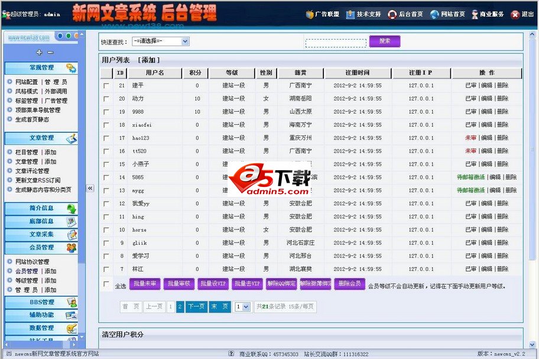Click the 辅助功能 section icon
This screenshot has height=359, width=539.
(71, 315)
